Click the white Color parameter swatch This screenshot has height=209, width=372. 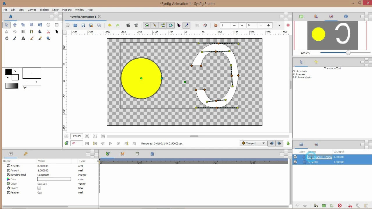(54, 179)
